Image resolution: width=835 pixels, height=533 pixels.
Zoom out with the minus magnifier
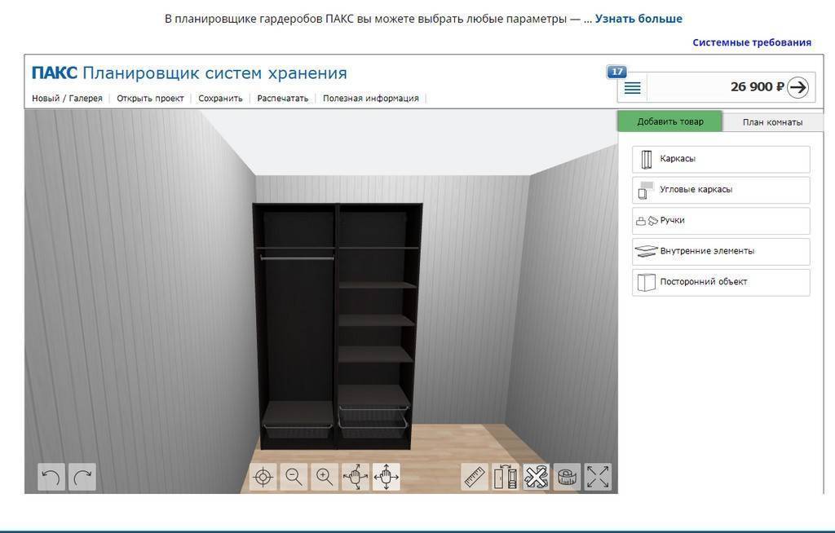[x=294, y=477]
